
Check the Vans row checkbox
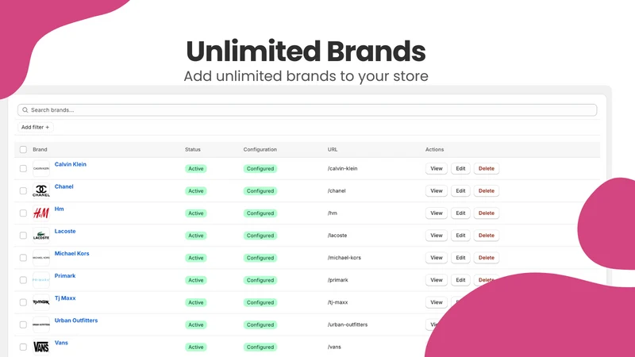tap(23, 347)
